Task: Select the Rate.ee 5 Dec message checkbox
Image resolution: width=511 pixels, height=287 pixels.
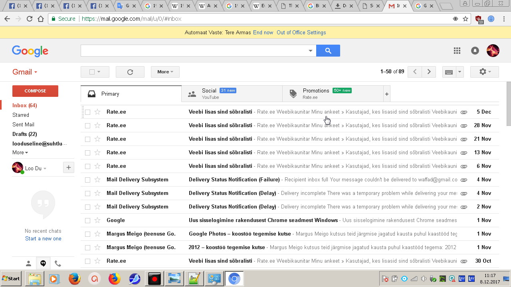Action: [88, 112]
